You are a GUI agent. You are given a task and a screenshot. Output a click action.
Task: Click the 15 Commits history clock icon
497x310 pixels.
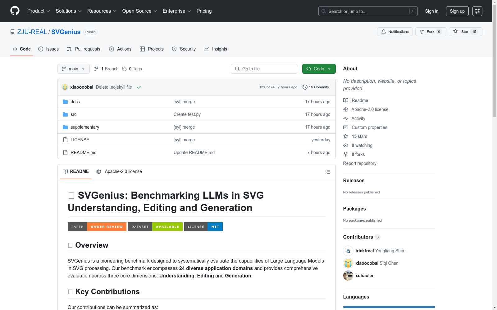point(305,87)
